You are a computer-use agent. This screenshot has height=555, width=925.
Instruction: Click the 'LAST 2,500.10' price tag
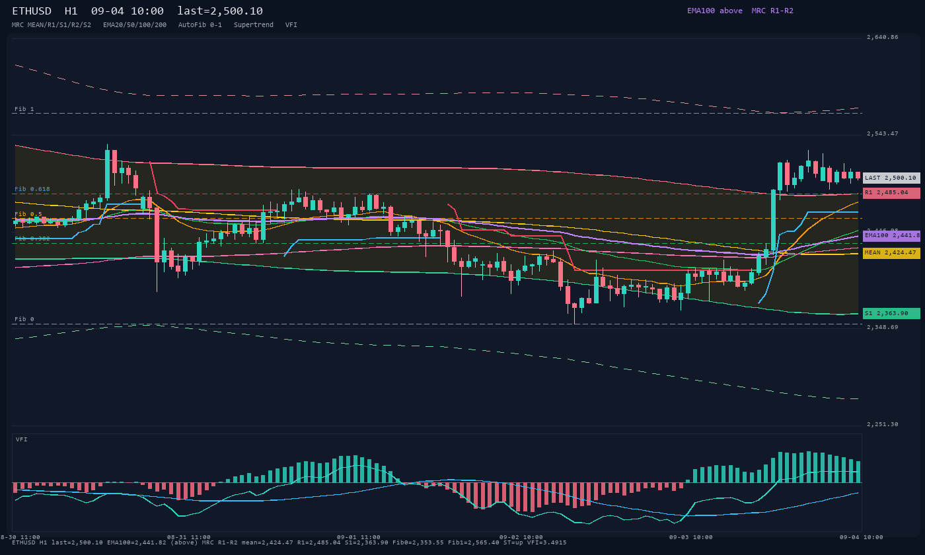891,178
